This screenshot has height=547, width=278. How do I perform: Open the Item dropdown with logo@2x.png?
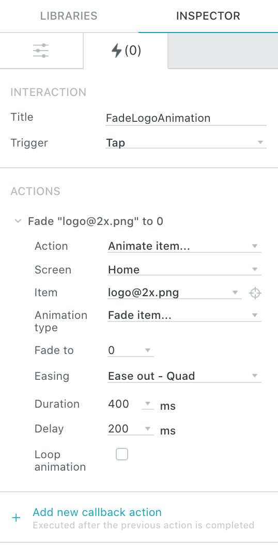(x=174, y=293)
